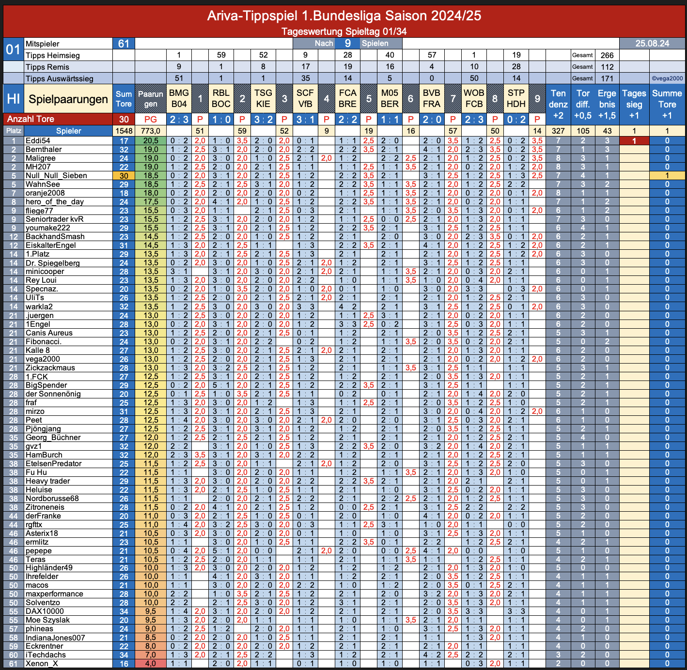
Task: Click the 'Summe Tore +1' column header
Action: (667, 105)
